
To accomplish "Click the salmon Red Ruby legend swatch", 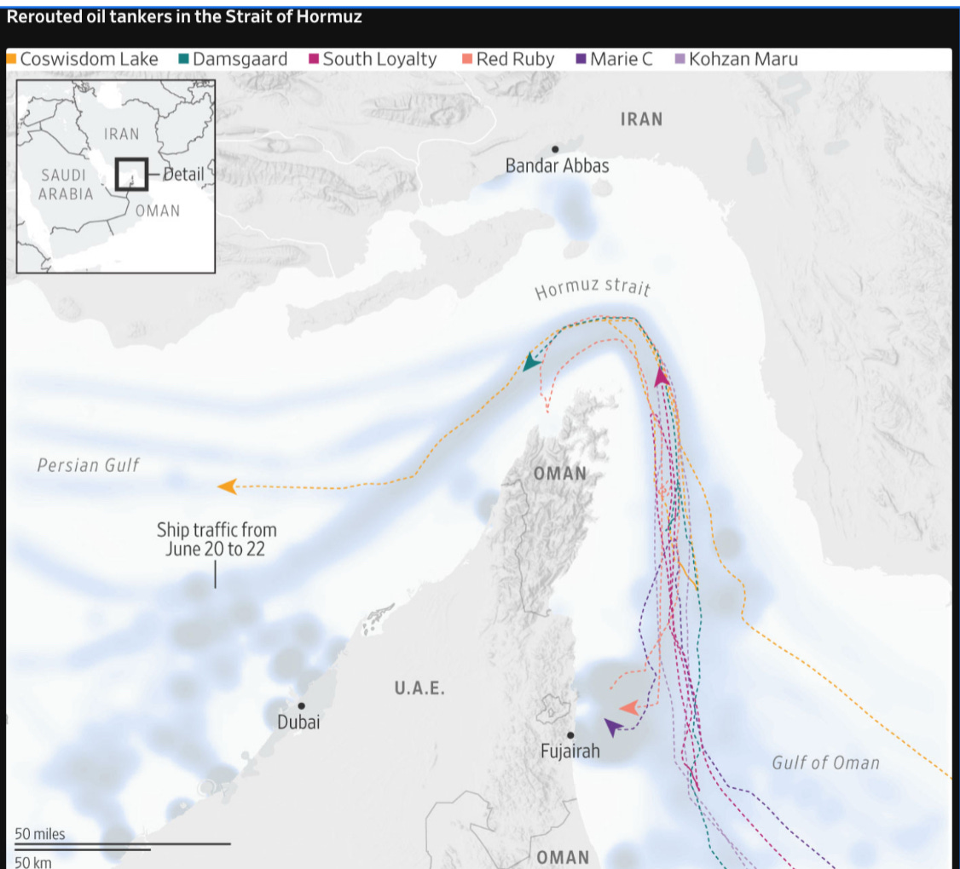I will pos(467,59).
